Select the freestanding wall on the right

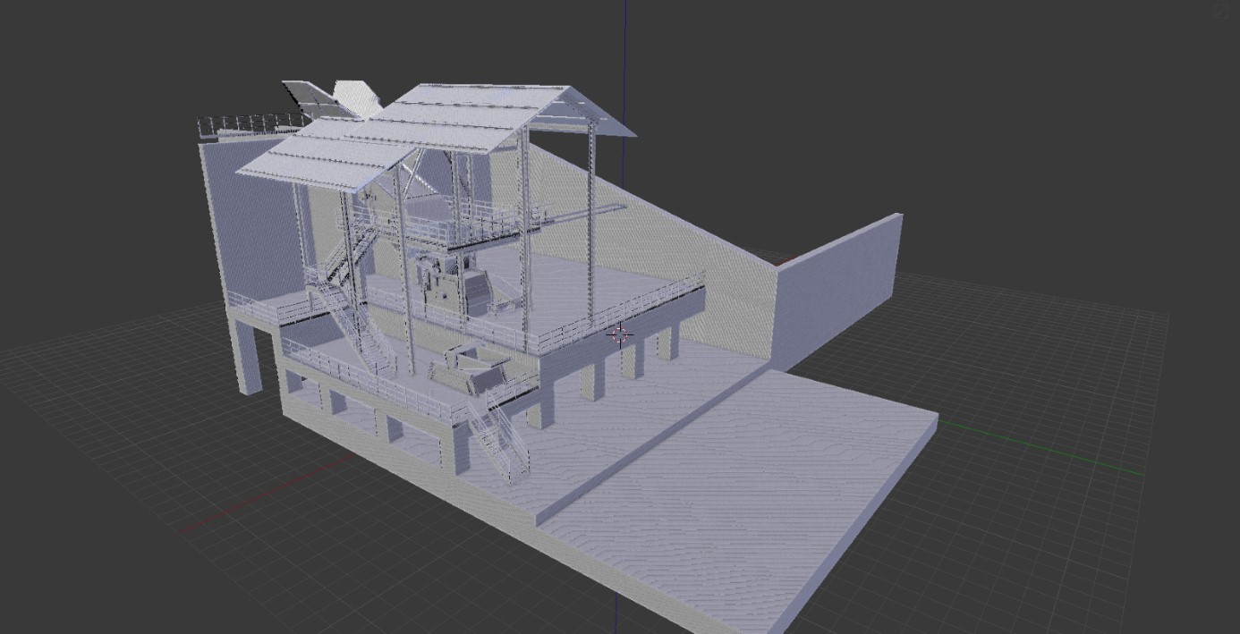(837, 291)
